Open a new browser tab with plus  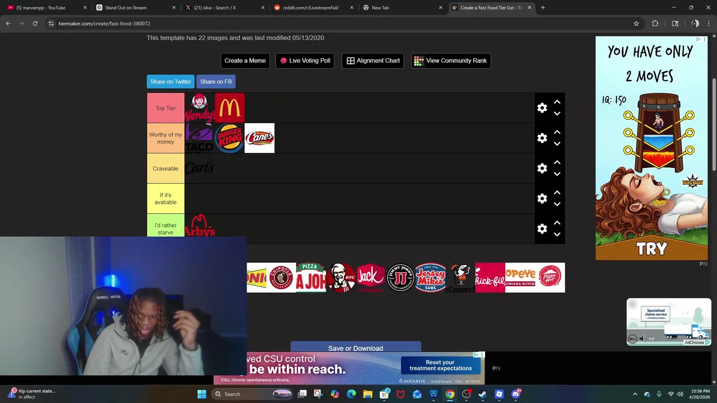coord(543,8)
